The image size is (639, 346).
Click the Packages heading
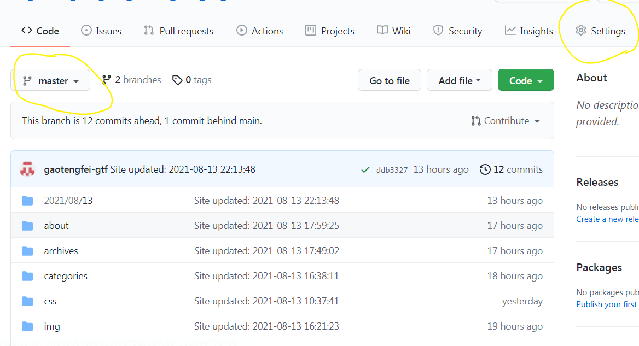599,267
